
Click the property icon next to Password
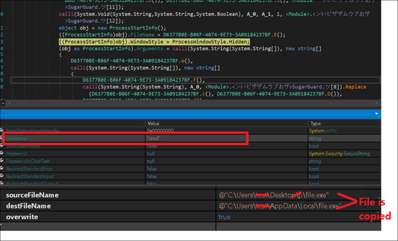click(x=2, y=154)
